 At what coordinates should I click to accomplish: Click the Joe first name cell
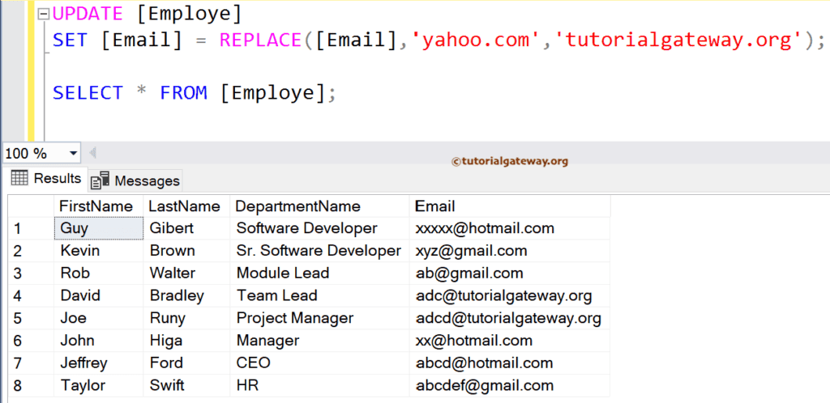(x=98, y=319)
